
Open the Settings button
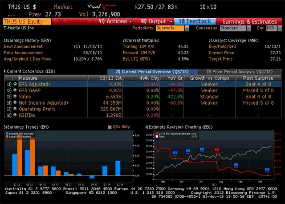pyautogui.click(x=73, y=21)
